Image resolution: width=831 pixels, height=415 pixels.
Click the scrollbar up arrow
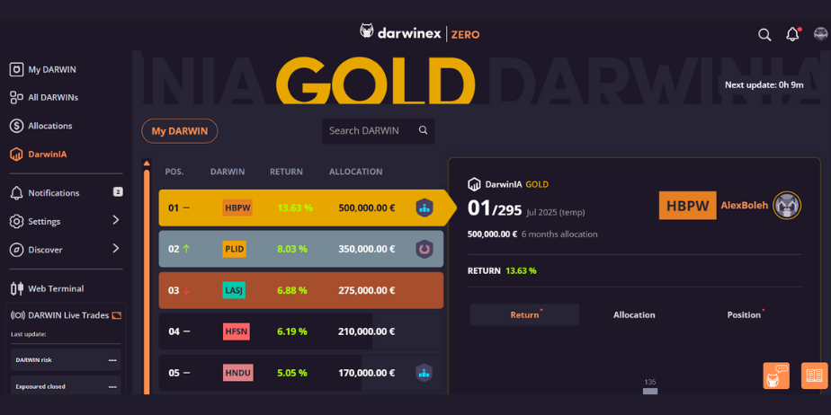click(x=147, y=163)
